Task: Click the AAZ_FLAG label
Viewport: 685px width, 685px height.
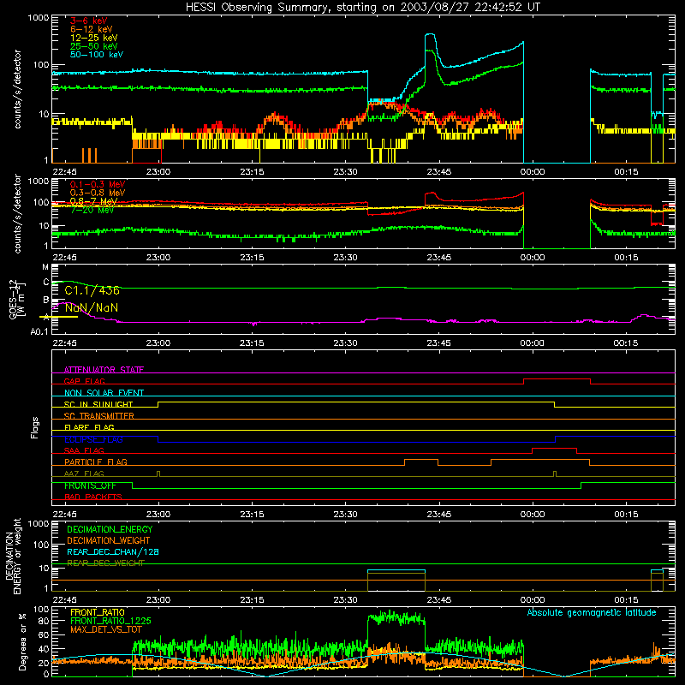Action: click(84, 474)
